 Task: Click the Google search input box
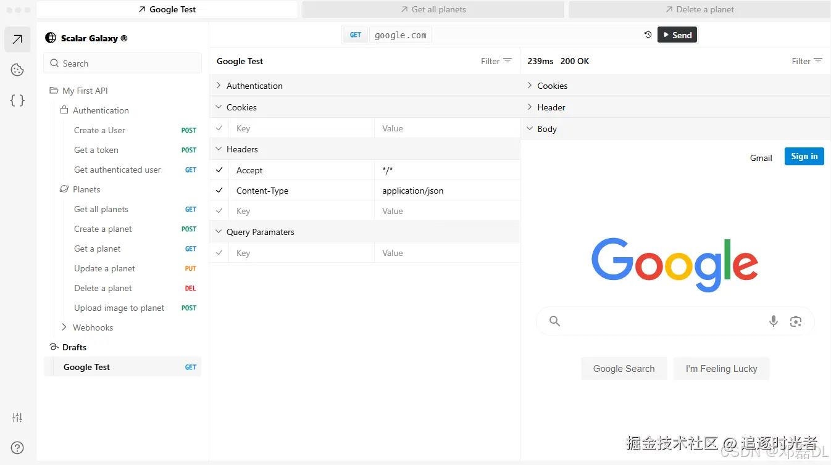click(675, 321)
